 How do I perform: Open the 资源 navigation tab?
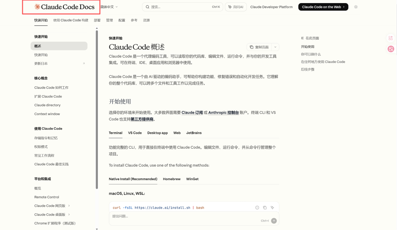(x=146, y=20)
